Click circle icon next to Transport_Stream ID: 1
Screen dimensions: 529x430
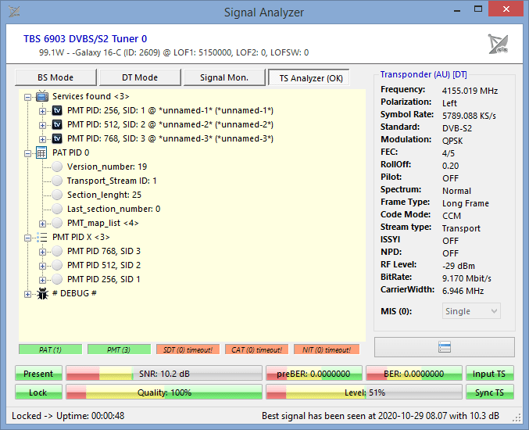57,181
